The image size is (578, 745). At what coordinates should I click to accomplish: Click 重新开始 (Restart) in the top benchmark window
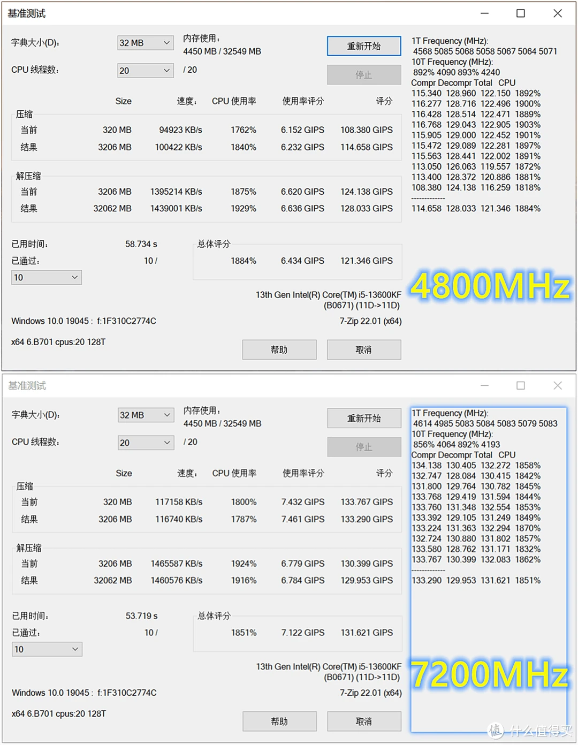(364, 46)
